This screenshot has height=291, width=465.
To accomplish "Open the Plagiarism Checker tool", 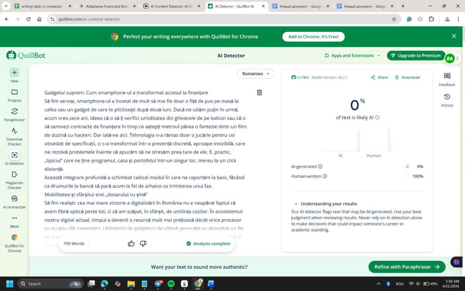I will (14, 180).
